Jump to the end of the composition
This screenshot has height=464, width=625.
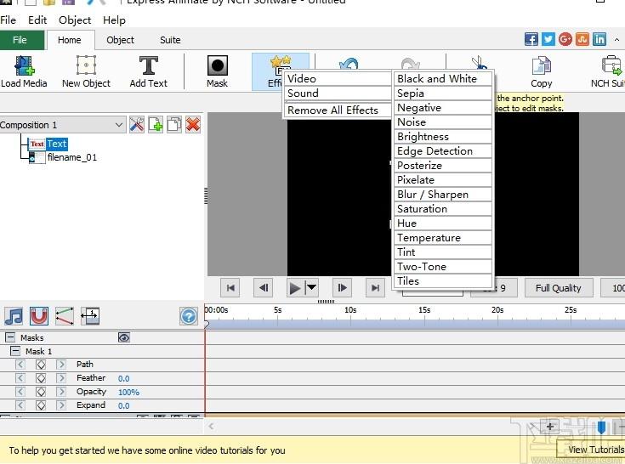375,287
